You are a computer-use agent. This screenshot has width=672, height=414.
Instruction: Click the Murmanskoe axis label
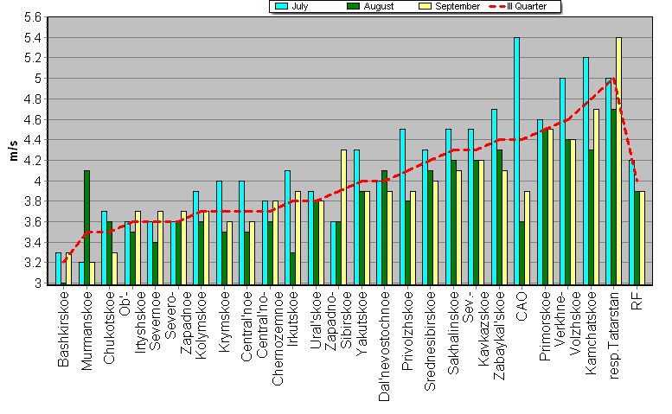point(86,330)
